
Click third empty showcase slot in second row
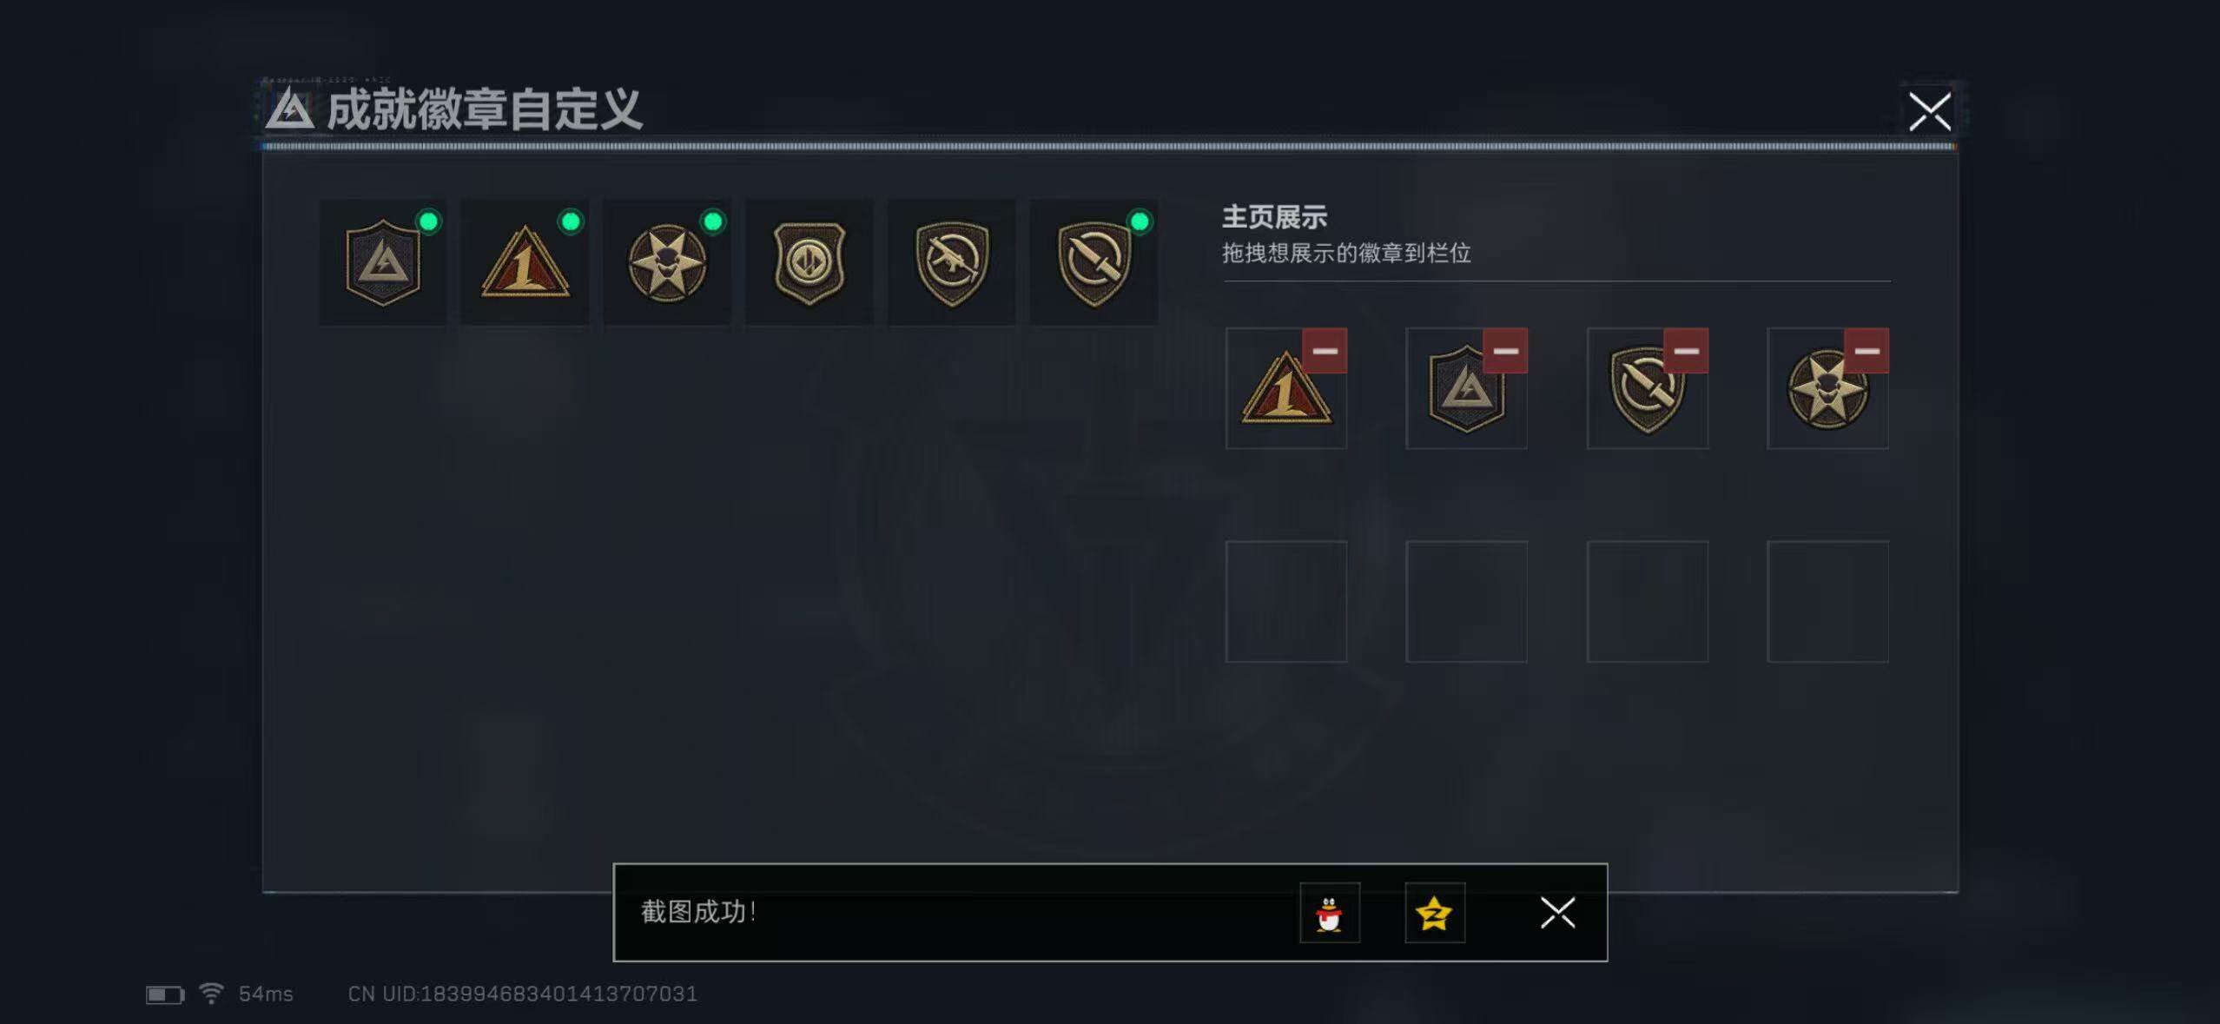click(1648, 602)
